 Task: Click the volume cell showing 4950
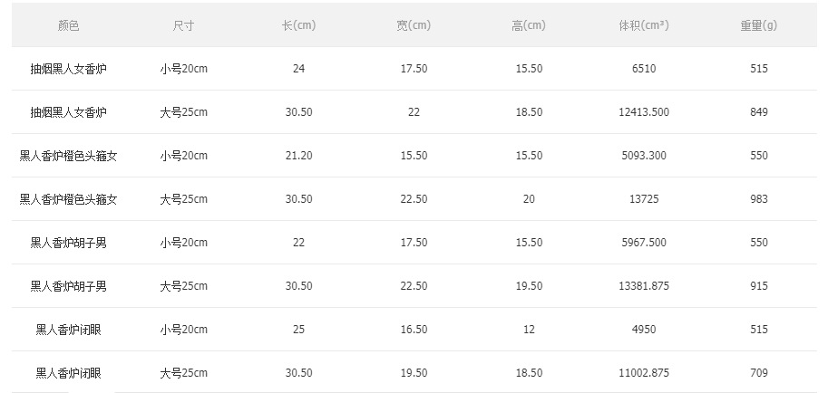click(644, 330)
